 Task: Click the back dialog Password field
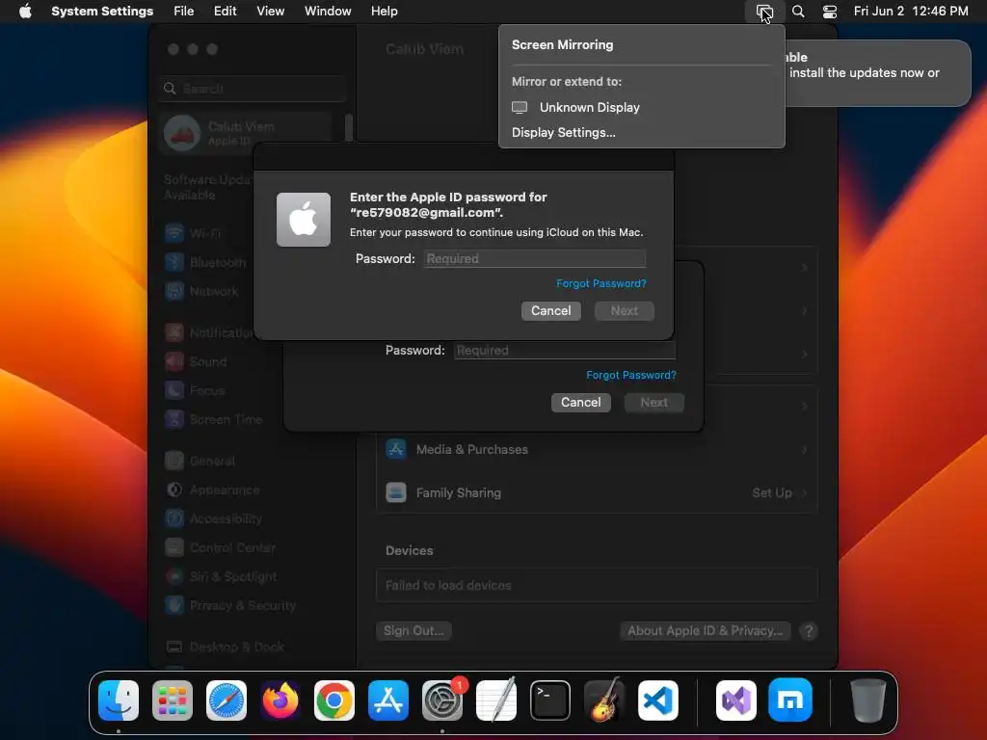click(565, 351)
